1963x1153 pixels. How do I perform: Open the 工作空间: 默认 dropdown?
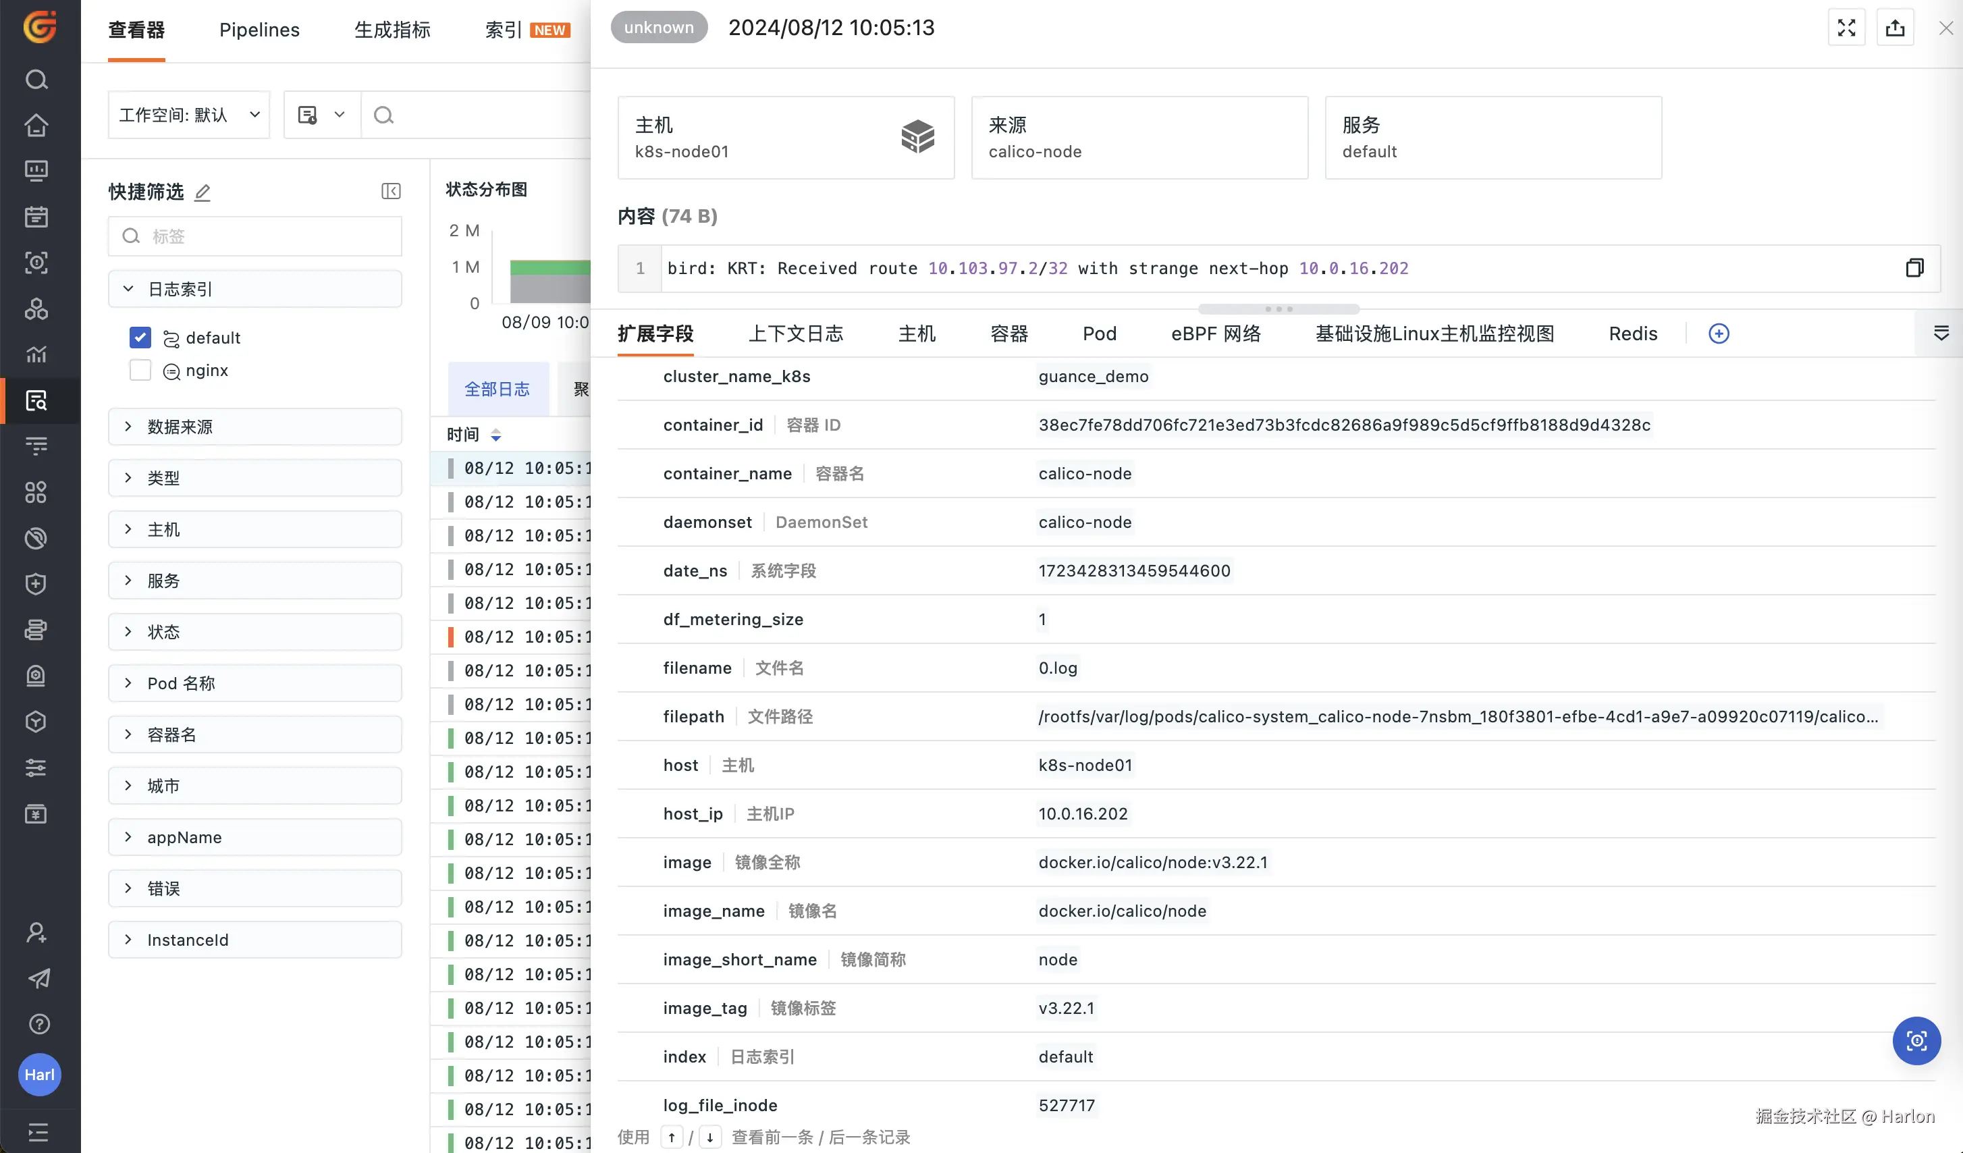[189, 115]
